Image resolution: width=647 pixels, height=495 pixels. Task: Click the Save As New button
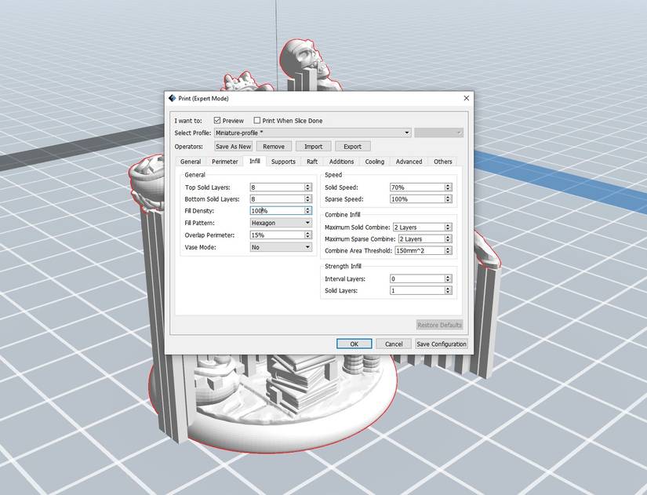(233, 147)
